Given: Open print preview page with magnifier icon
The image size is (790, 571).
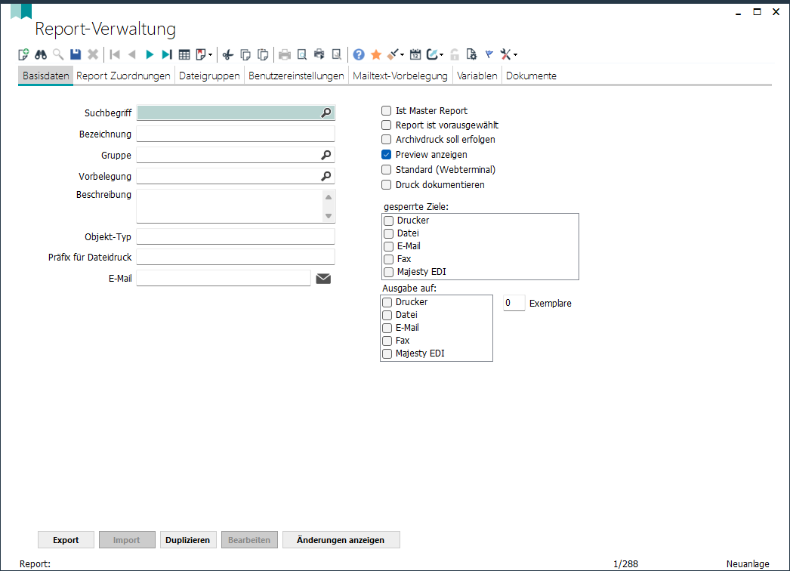Looking at the screenshot, I should click(x=302, y=54).
